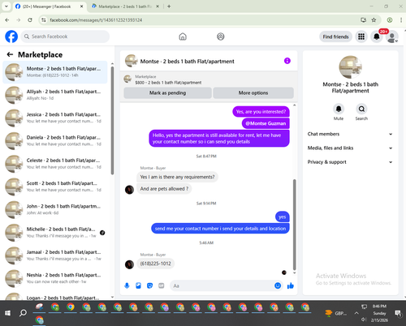Go back using Marketplace back arrow
This screenshot has height=326, width=406.
click(10, 54)
